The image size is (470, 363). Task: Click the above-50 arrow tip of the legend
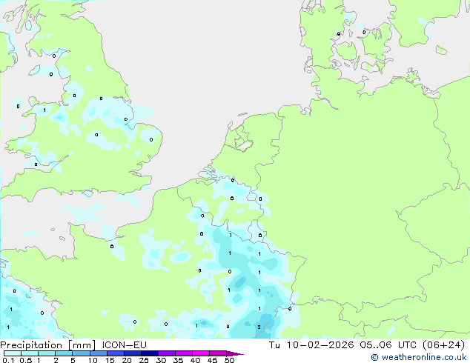(x=235, y=354)
